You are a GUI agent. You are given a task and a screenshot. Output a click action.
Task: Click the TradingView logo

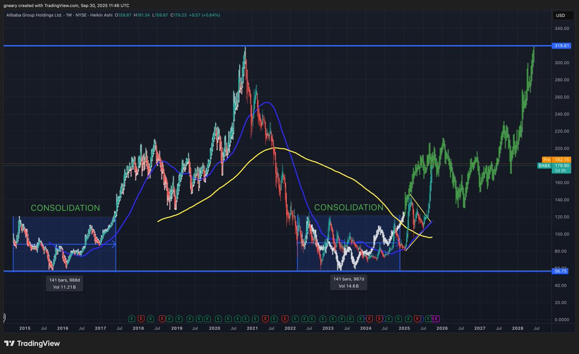pos(32,343)
